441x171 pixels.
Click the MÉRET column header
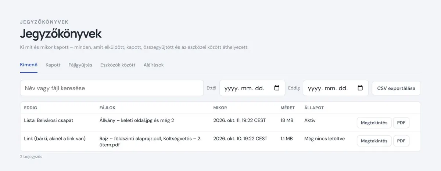pos(287,108)
